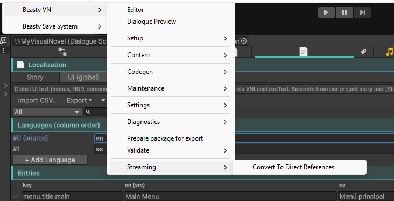Click the lower collapse chevron on left edge
The width and height of the screenshot is (394, 201).
tap(6, 94)
